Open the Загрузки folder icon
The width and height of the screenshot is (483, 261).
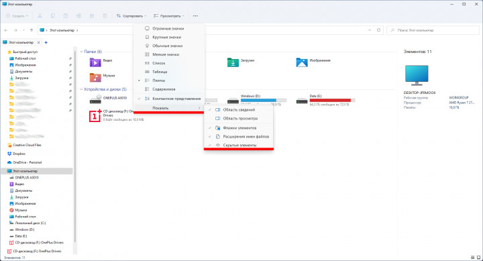(233, 62)
